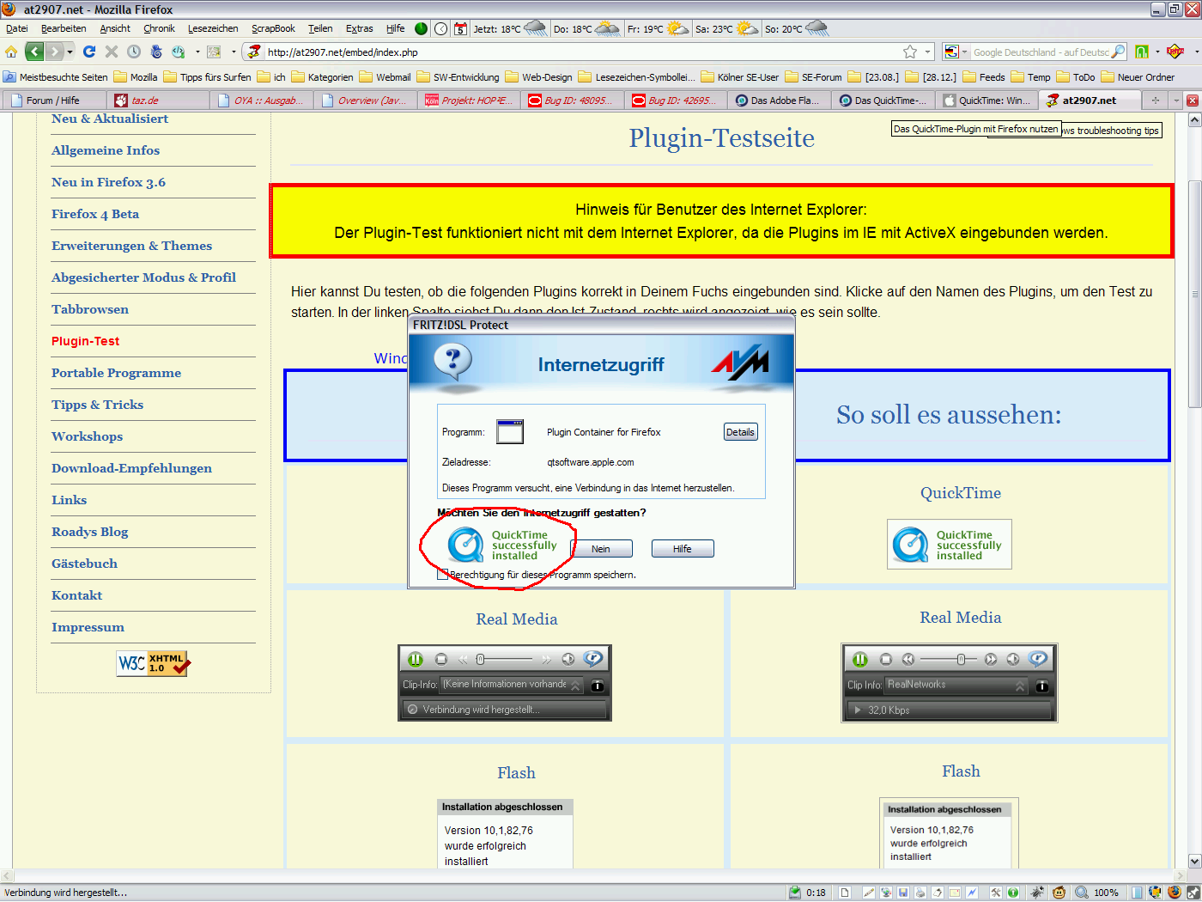The width and height of the screenshot is (1202, 902).
Task: Click the Details button in FRITZ!DSL Protect dialog
Action: (740, 432)
